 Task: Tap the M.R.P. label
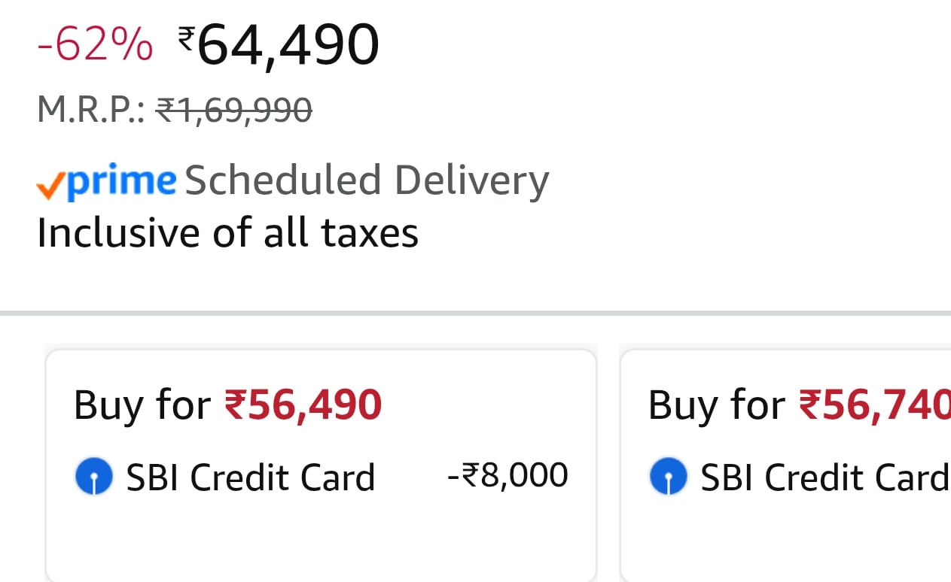90,111
